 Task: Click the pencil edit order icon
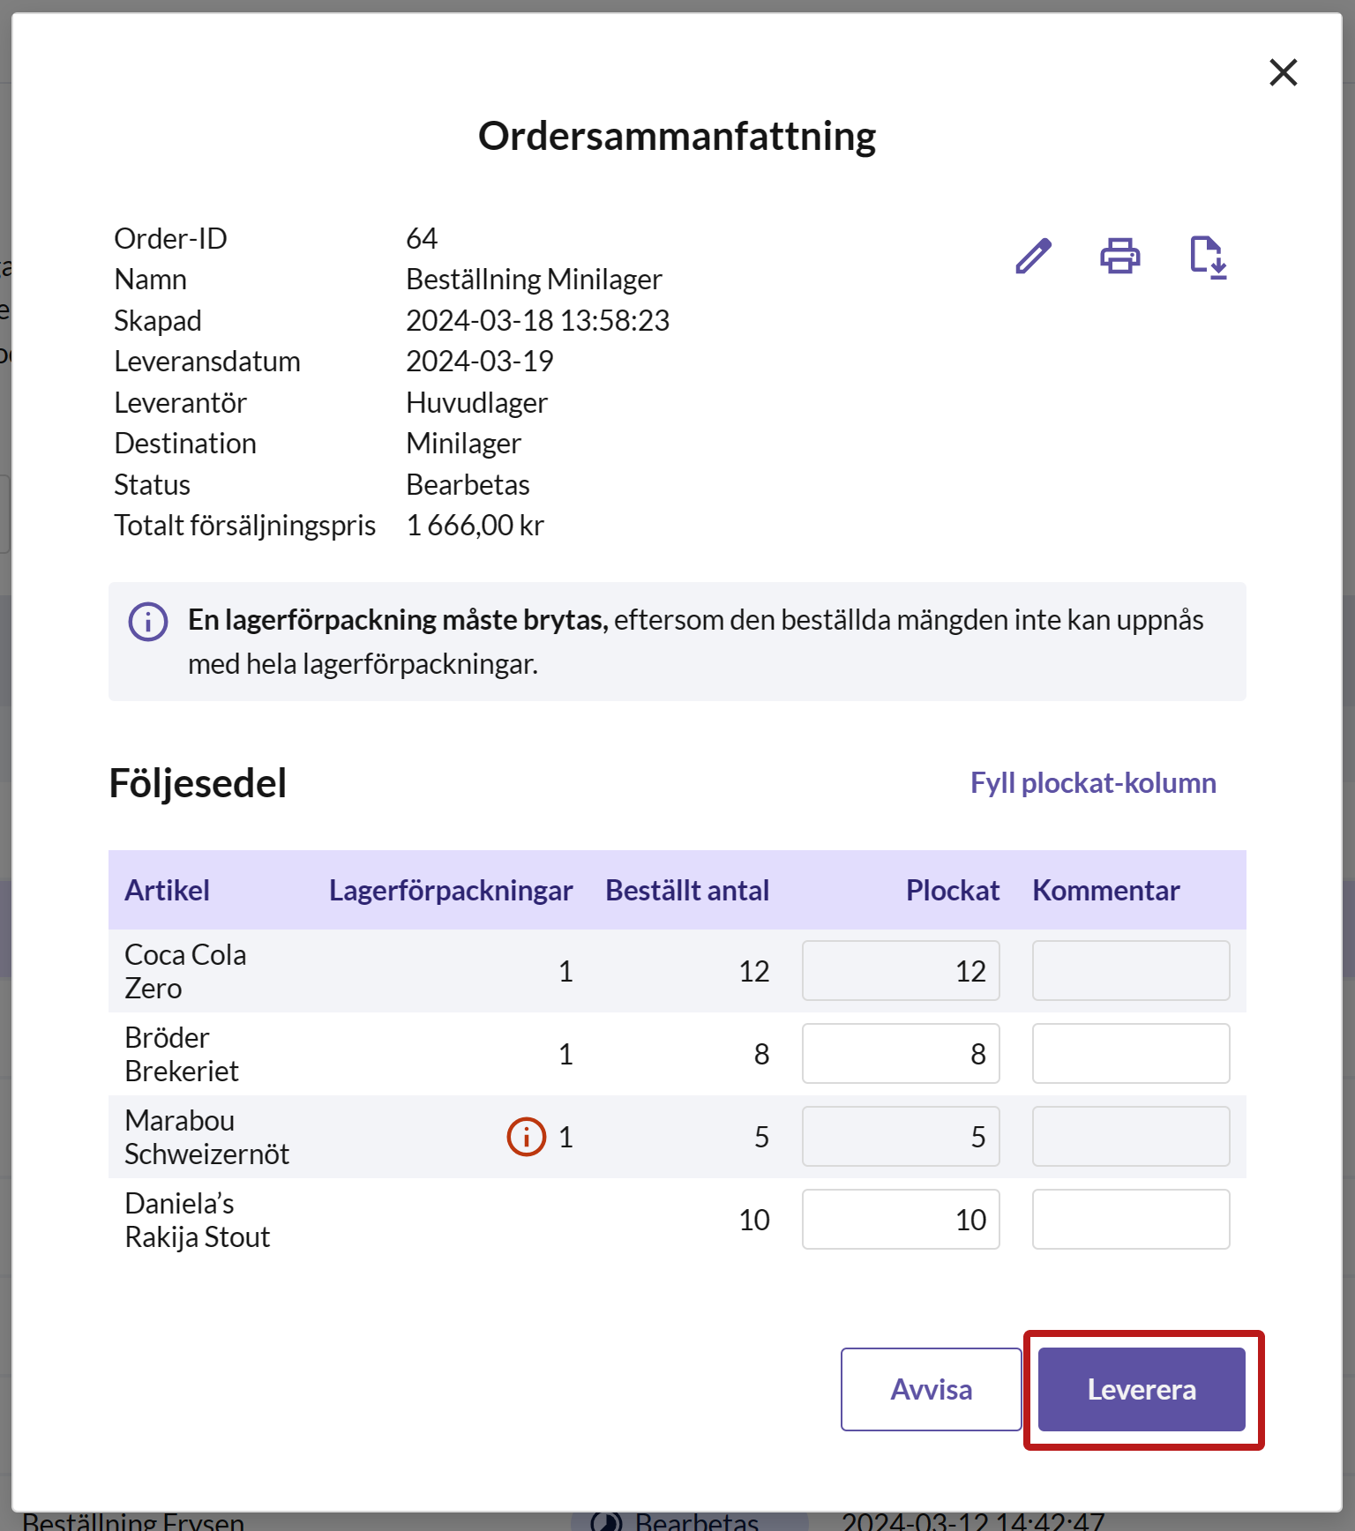click(1033, 256)
